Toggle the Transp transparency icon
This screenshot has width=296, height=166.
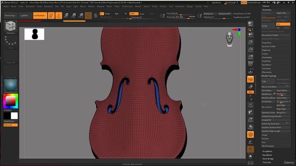point(251,142)
